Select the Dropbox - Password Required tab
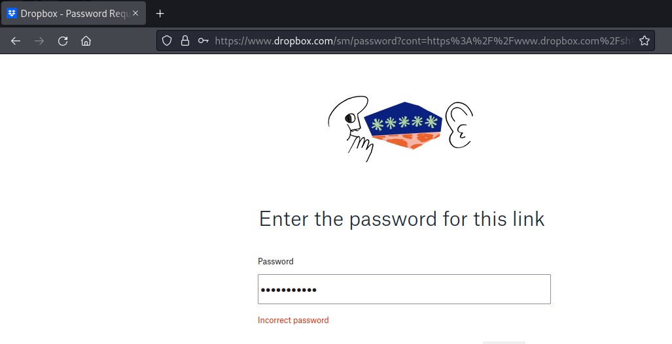 click(74, 13)
